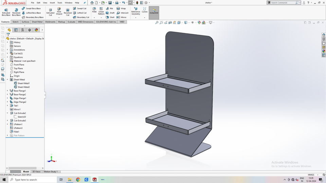The width and height of the screenshot is (326, 183).
Task: Select the Extruded Cut tool
Action: coord(50,12)
